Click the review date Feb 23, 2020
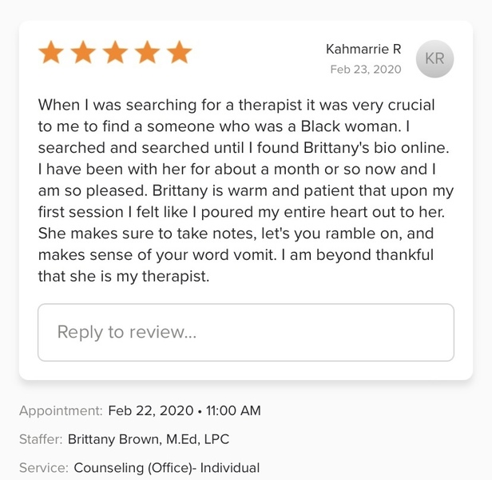The width and height of the screenshot is (492, 480). click(365, 70)
